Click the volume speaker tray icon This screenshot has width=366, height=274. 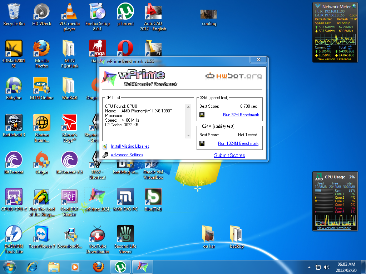coord(327,267)
